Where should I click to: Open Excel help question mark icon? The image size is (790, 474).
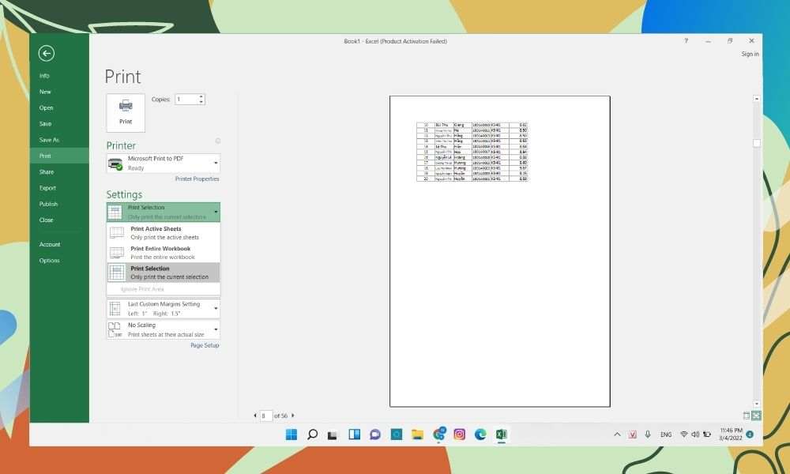pos(686,40)
